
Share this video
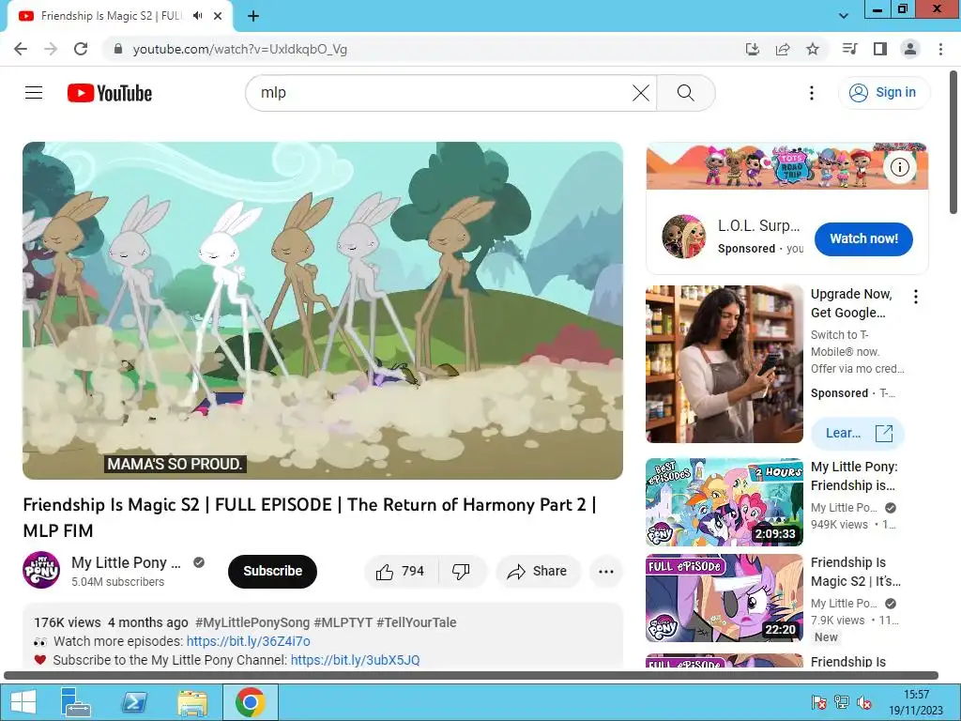538,572
